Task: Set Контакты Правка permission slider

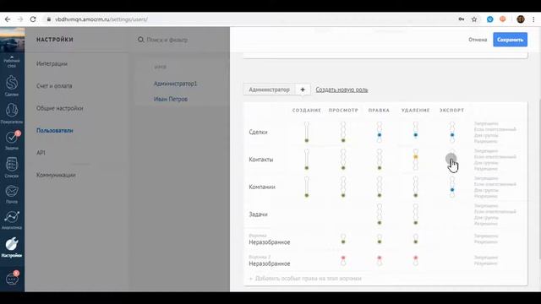Action: tap(380, 160)
